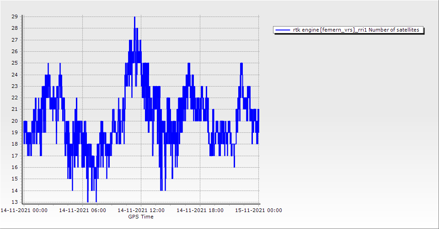439x229 pixels.
Task: Click the y-axis label 23
Action: 15,86
